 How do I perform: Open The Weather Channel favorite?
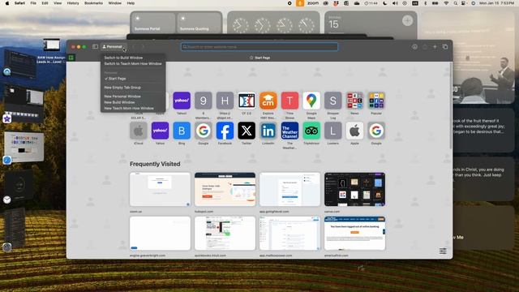coord(290,131)
